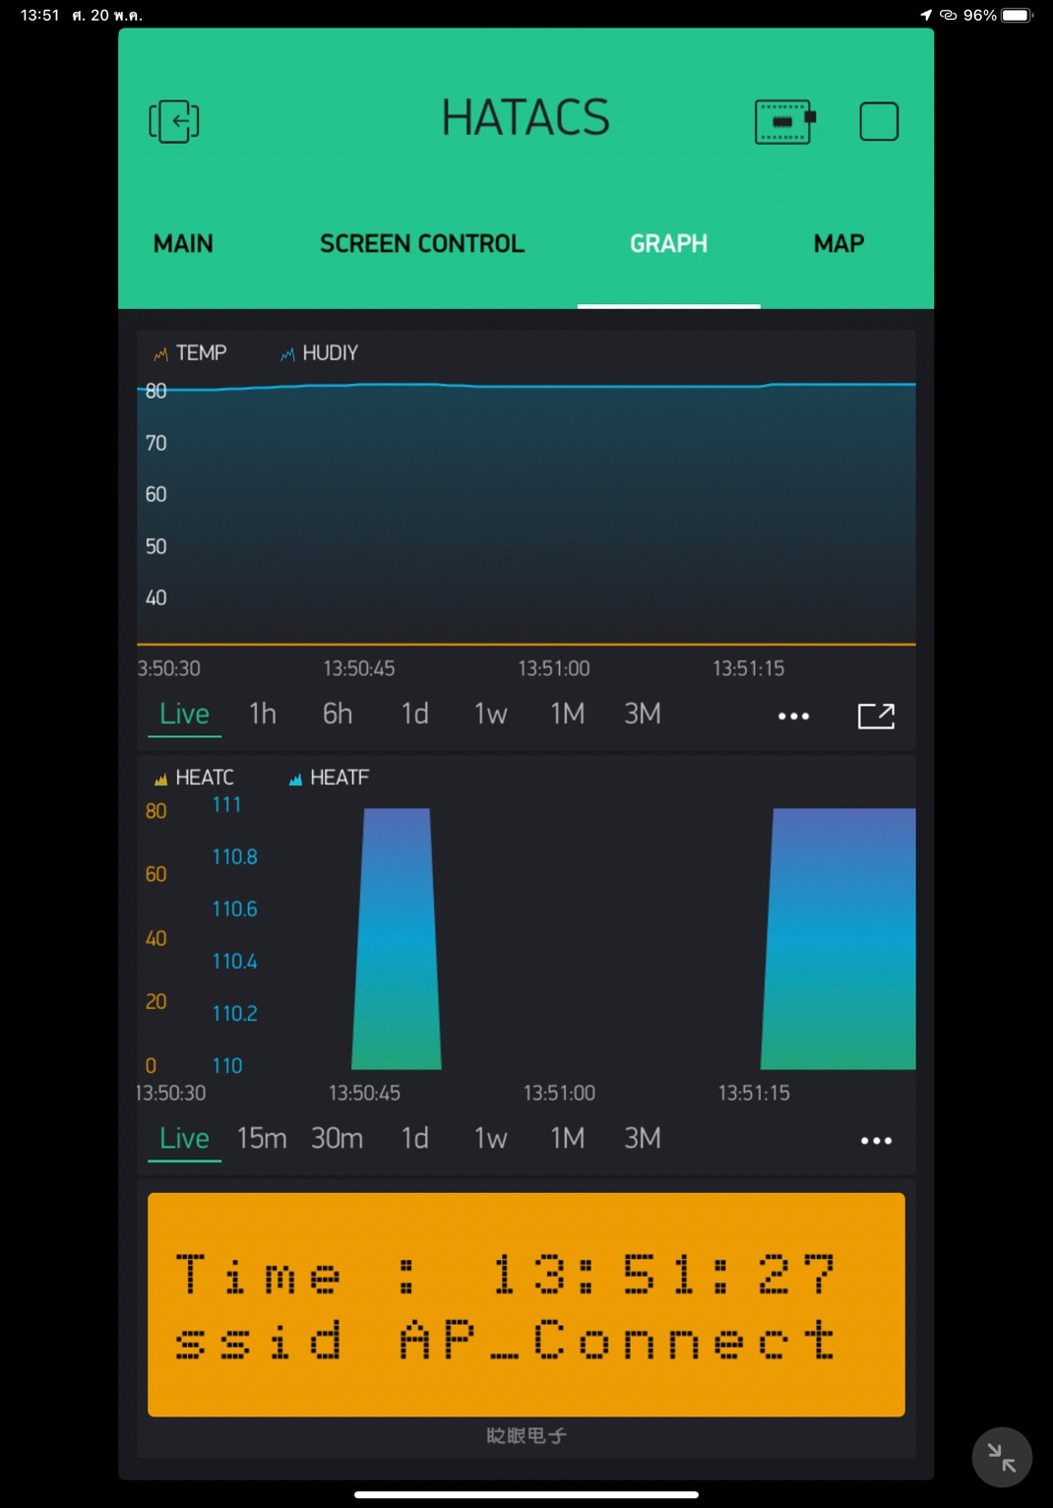Open fullscreen view of TEMP chart
Screen dimensions: 1053x1508
876,716
